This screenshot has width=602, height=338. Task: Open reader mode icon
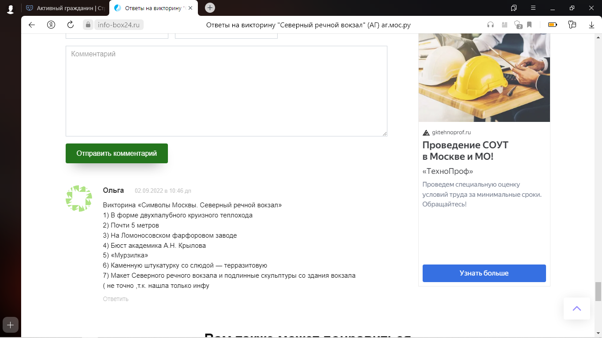tap(505, 25)
